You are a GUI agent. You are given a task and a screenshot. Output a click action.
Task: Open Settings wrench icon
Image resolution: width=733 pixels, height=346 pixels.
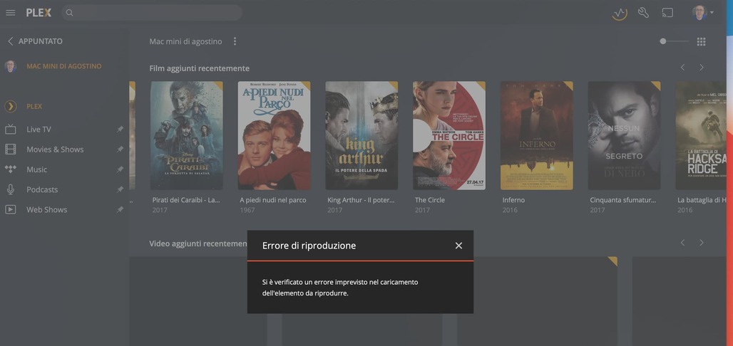[x=644, y=13]
